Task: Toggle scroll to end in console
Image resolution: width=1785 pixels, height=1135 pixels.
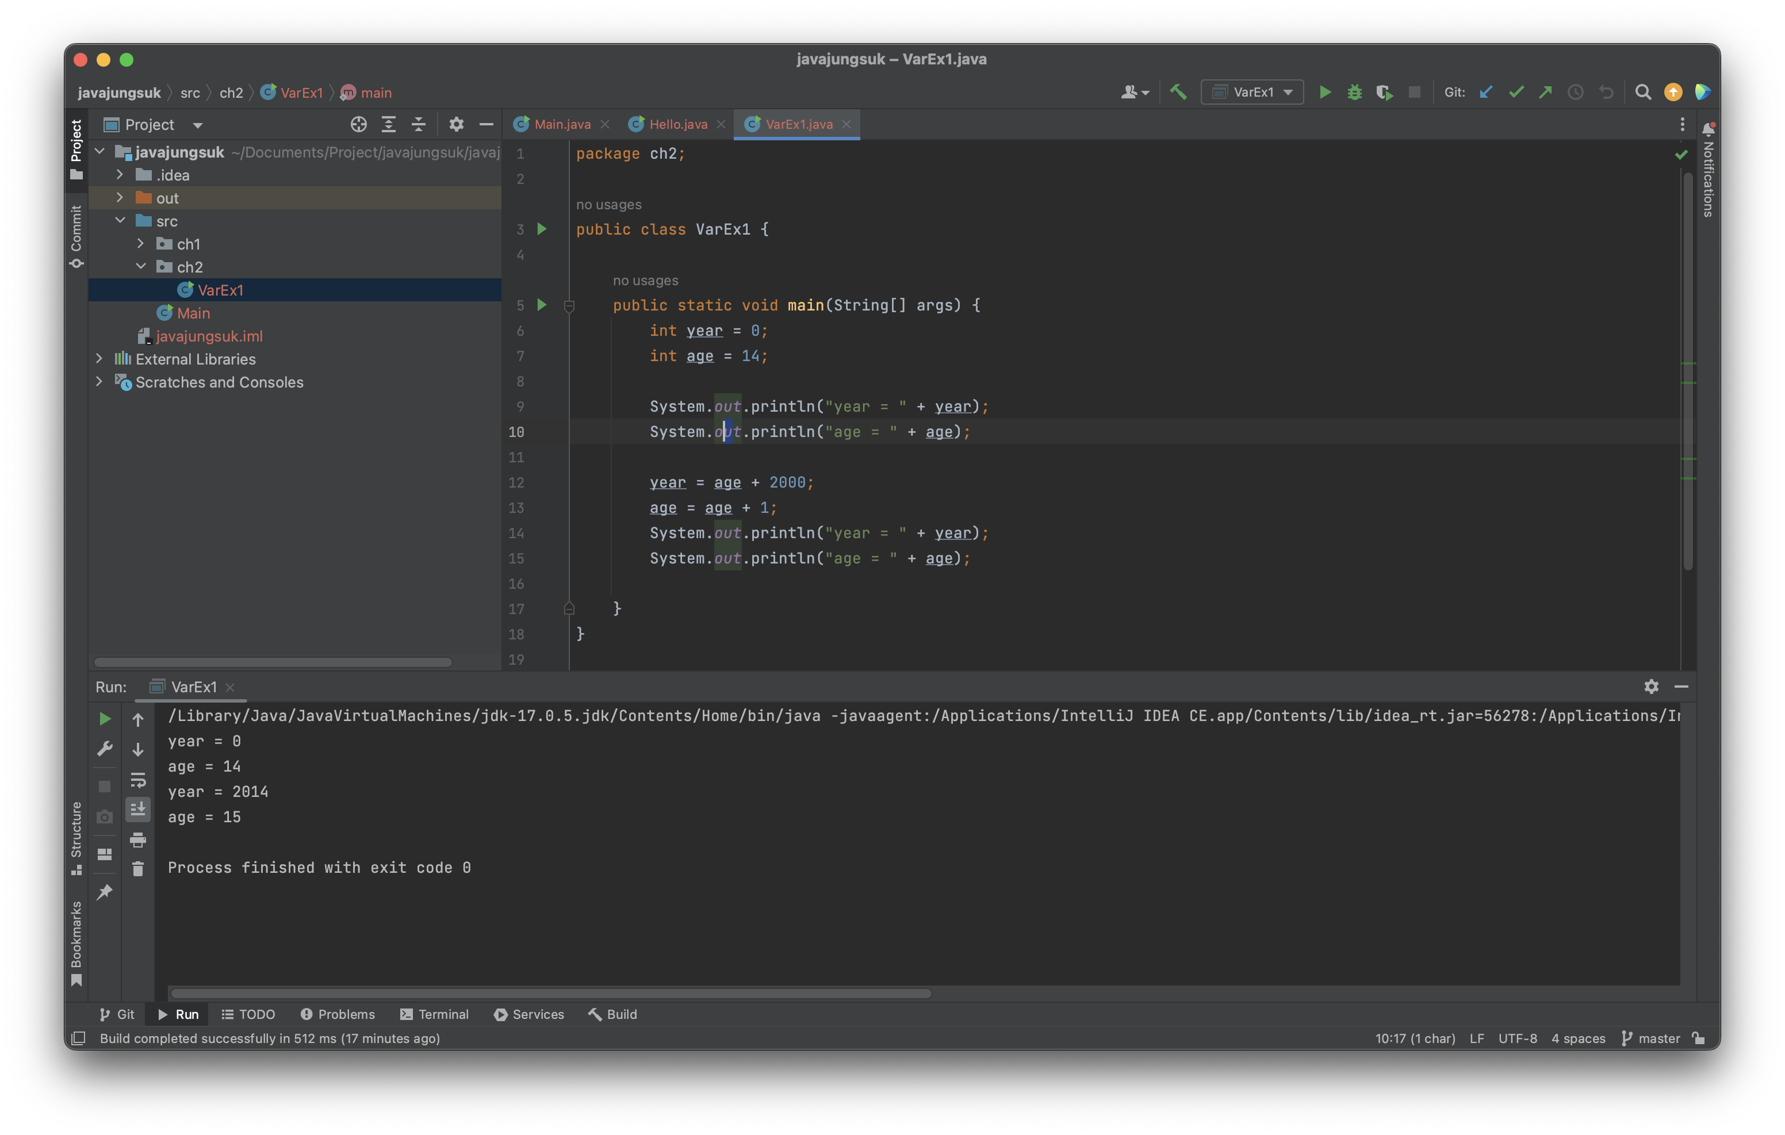Action: [138, 810]
